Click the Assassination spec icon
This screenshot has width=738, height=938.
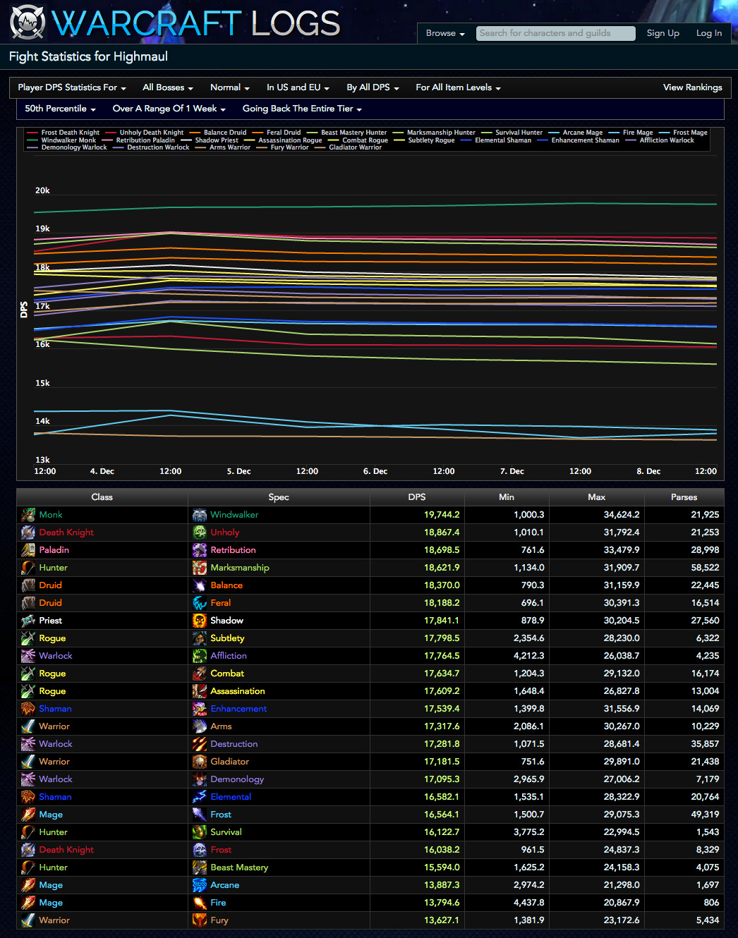tap(200, 691)
